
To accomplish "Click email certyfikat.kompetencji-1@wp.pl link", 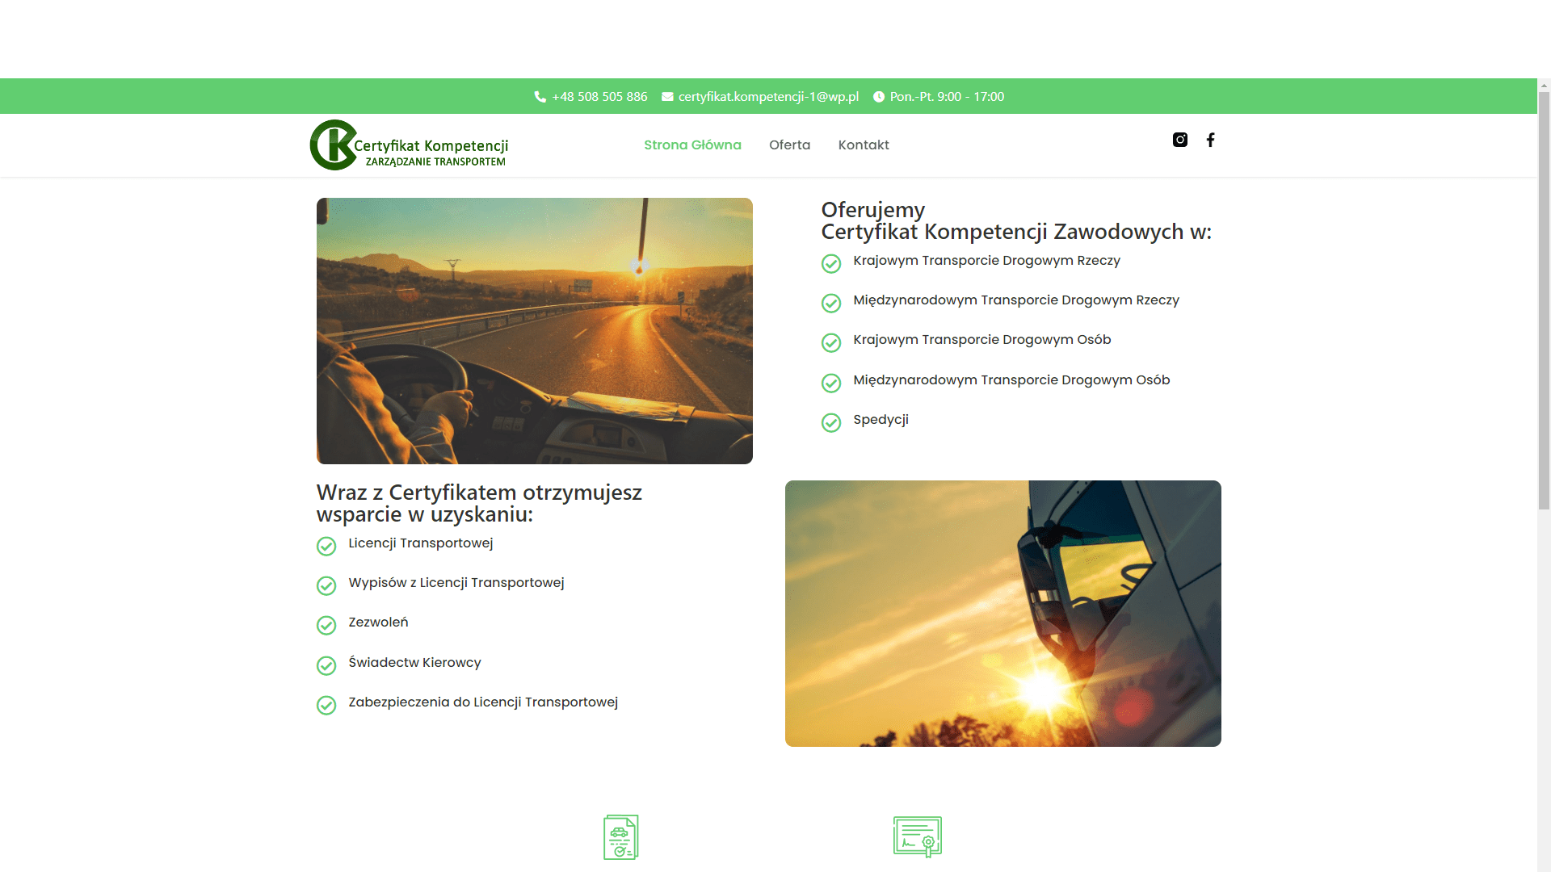I will (x=768, y=97).
